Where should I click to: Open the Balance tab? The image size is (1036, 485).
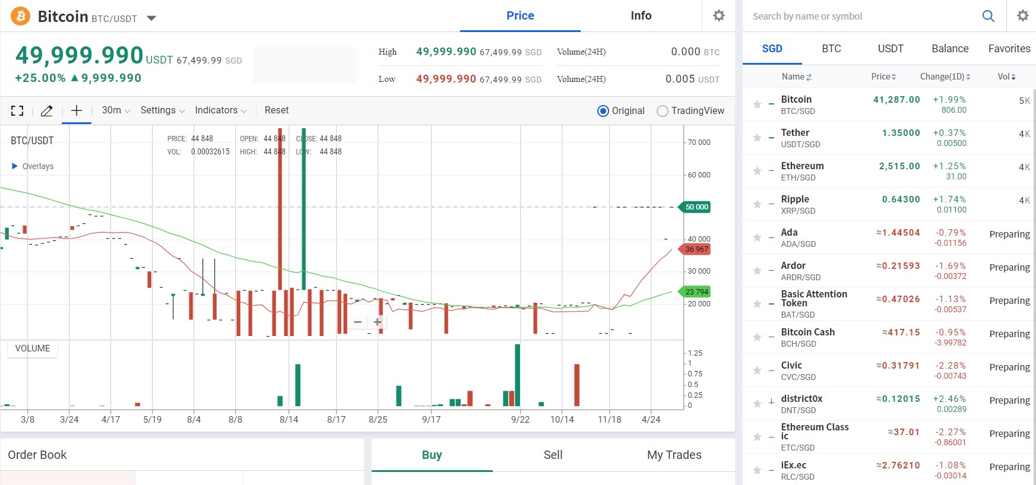coord(950,49)
